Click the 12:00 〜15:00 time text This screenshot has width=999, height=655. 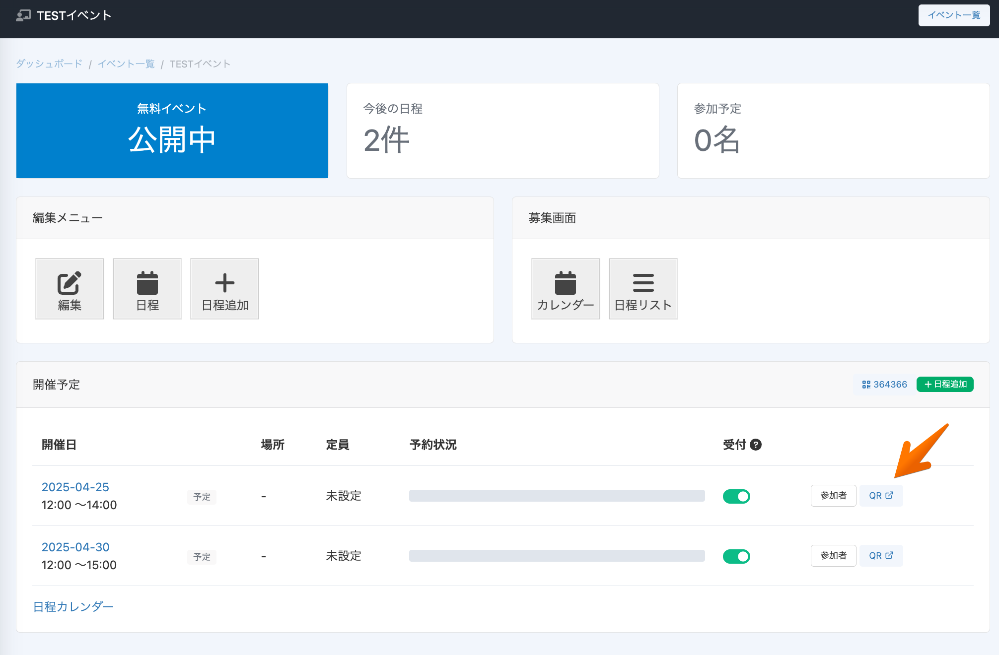point(79,565)
